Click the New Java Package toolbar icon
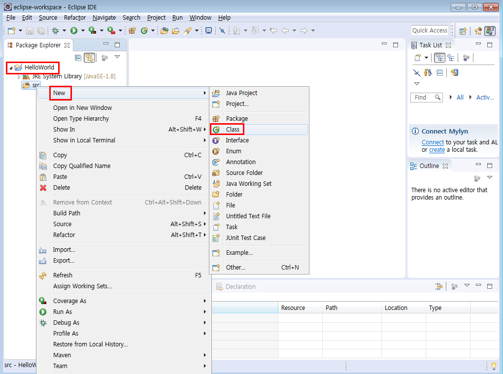 point(132,31)
